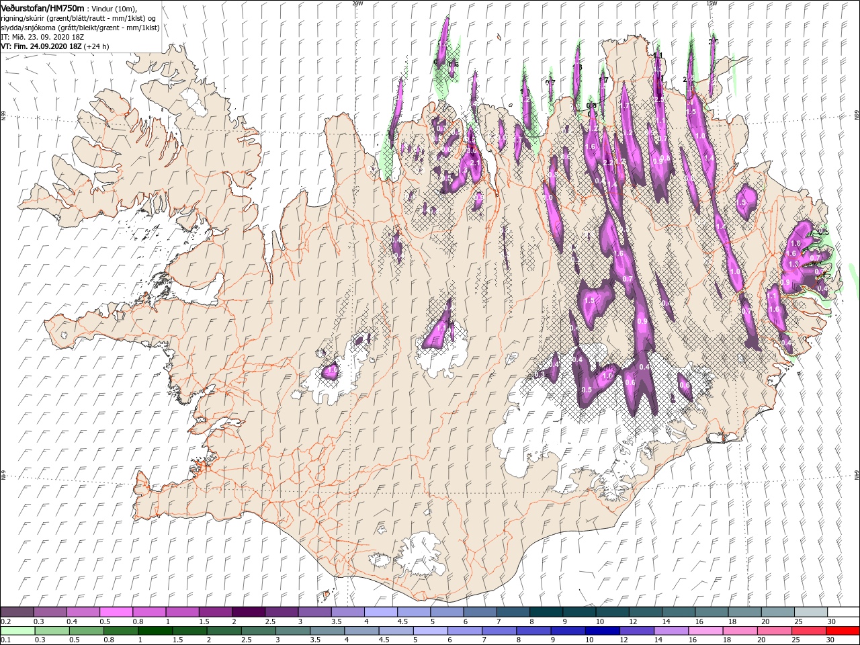Image resolution: width=860 pixels, height=645 pixels.
Task: Select navy blue rain swatch between 10 and 12
Action: [x=603, y=631]
